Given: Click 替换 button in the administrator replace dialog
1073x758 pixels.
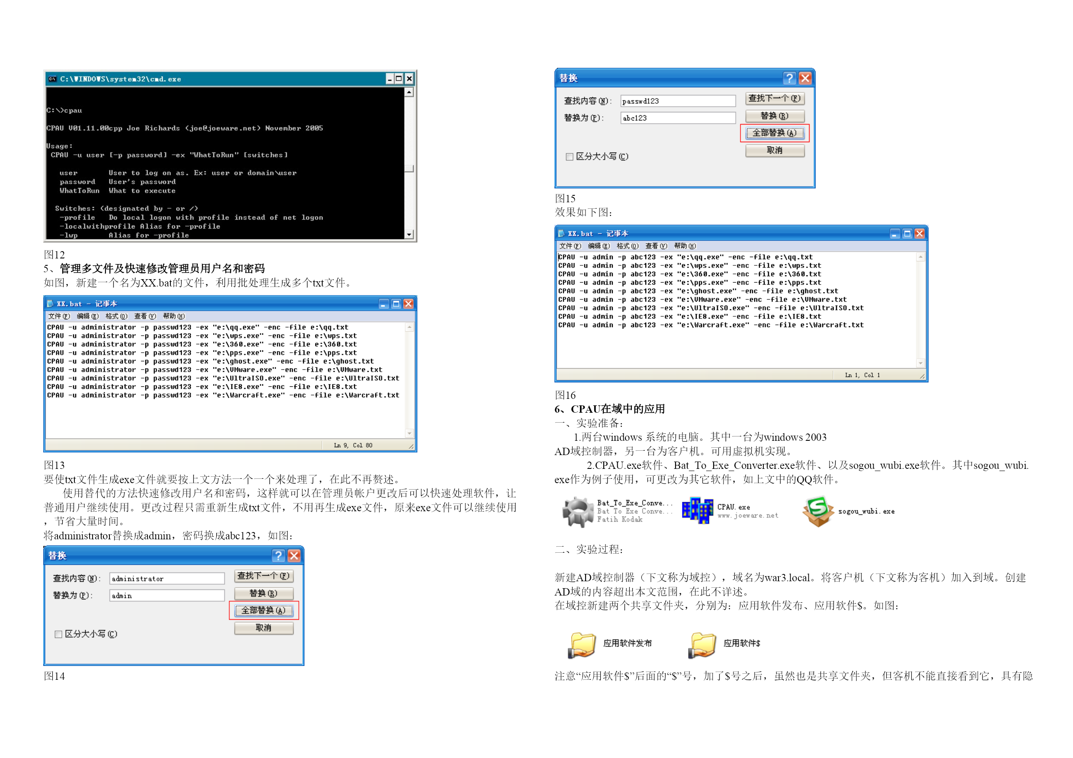Looking at the screenshot, I should 263,594.
